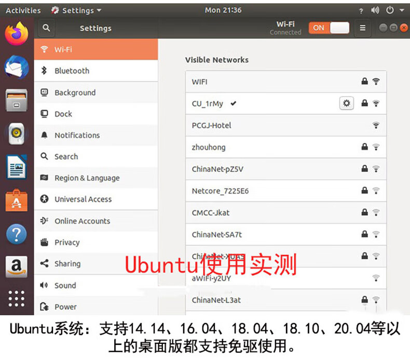Screen dimensions: 410x362
Task: Open the Power settings panel
Action: coord(96,307)
